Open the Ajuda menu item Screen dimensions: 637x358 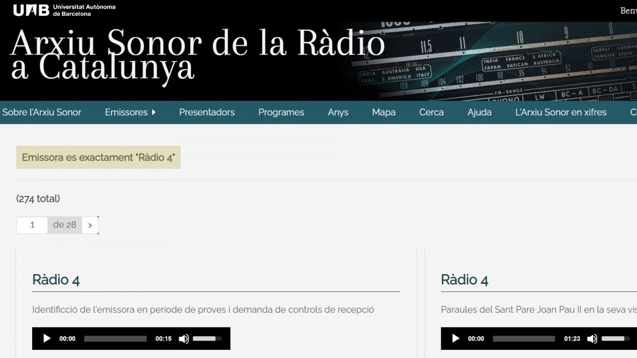[479, 112]
